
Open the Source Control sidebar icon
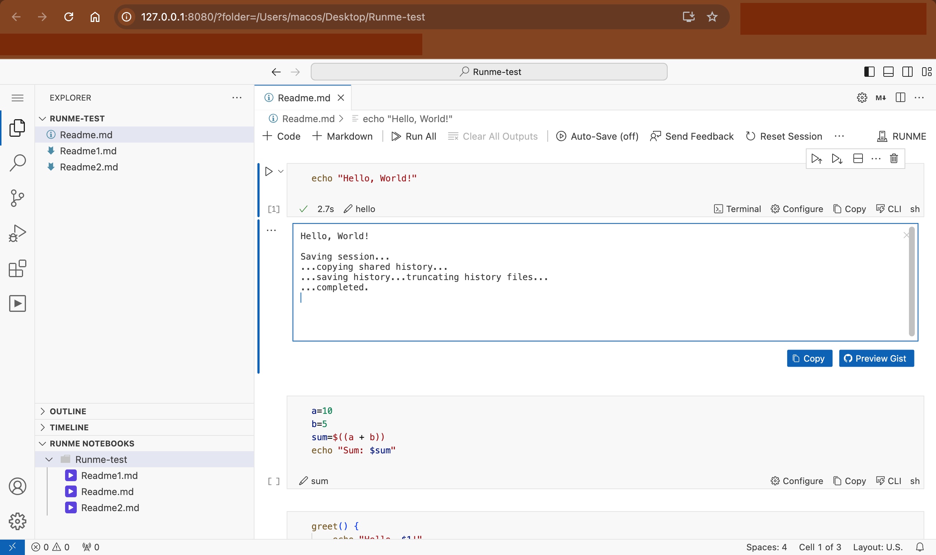coord(17,198)
